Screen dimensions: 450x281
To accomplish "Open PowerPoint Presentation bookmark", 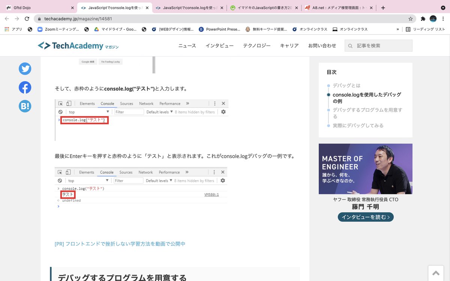I will [219, 29].
